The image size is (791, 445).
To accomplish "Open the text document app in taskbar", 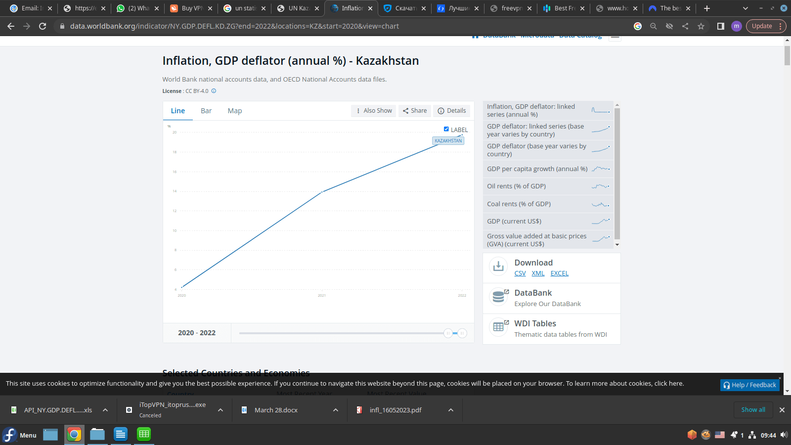I will (x=121, y=435).
